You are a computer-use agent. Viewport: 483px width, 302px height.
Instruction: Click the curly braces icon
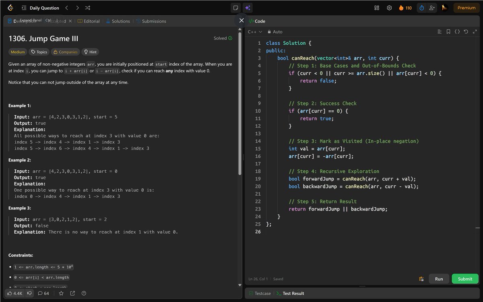pyautogui.click(x=457, y=31)
